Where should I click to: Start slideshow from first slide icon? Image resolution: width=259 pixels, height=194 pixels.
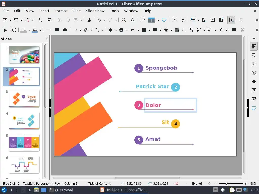pyautogui.click(x=175, y=20)
